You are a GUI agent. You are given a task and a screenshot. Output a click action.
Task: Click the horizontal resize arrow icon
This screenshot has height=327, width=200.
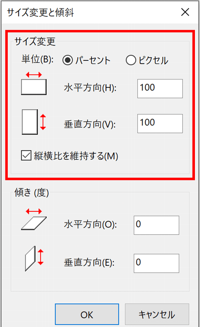pos(34,83)
